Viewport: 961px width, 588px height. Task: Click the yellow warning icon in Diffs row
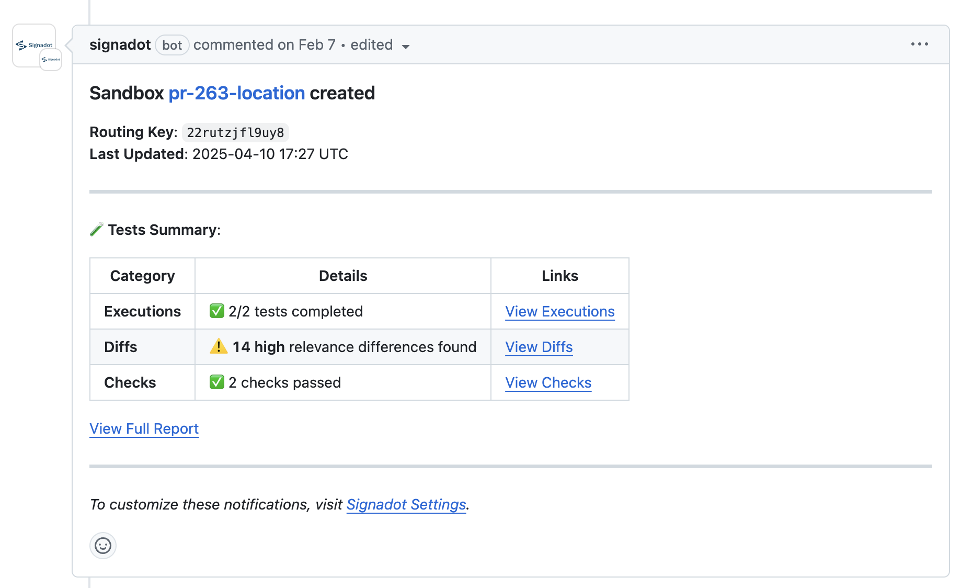[x=219, y=346]
